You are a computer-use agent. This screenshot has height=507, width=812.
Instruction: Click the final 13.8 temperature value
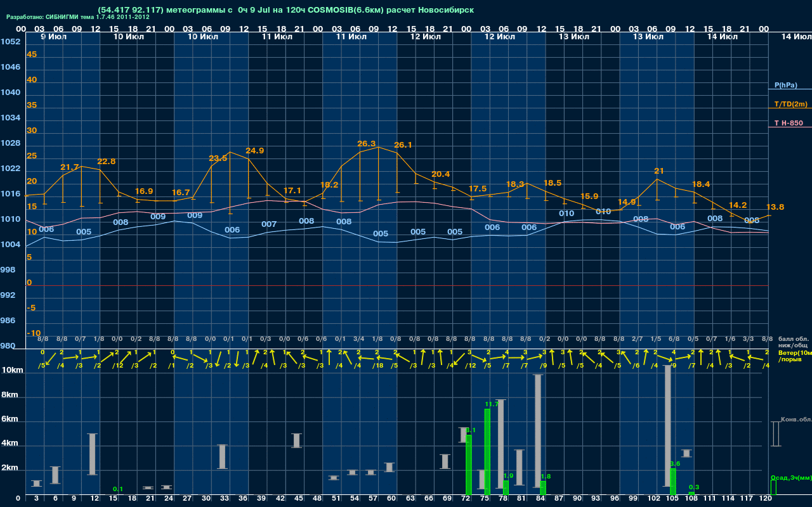pos(775,207)
